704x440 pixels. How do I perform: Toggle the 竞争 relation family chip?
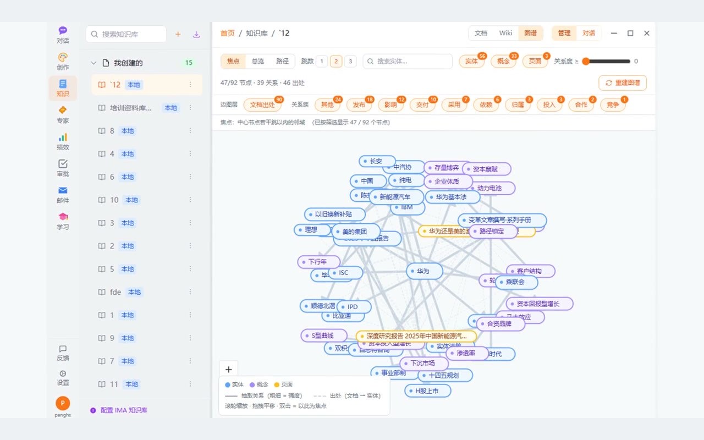click(613, 105)
